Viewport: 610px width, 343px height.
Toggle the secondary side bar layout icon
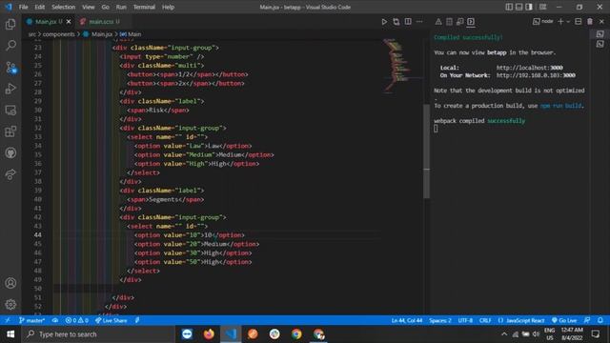pos(529,7)
